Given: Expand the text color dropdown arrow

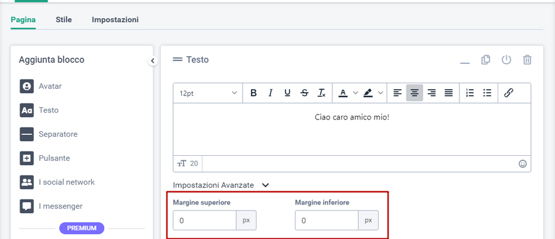Looking at the screenshot, I should coord(356,93).
